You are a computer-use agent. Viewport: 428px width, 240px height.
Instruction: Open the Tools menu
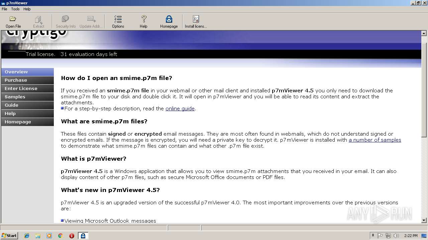[15, 9]
